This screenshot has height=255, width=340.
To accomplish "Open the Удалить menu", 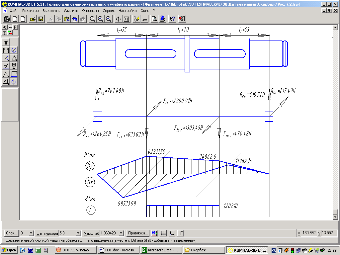I will coord(71,11).
